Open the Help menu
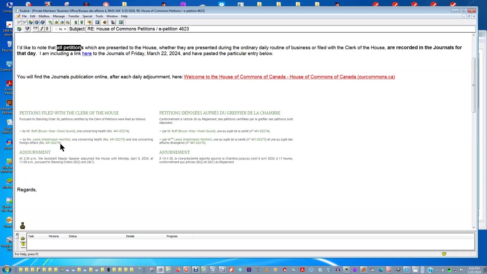The width and height of the screenshot is (487, 274). (x=124, y=16)
